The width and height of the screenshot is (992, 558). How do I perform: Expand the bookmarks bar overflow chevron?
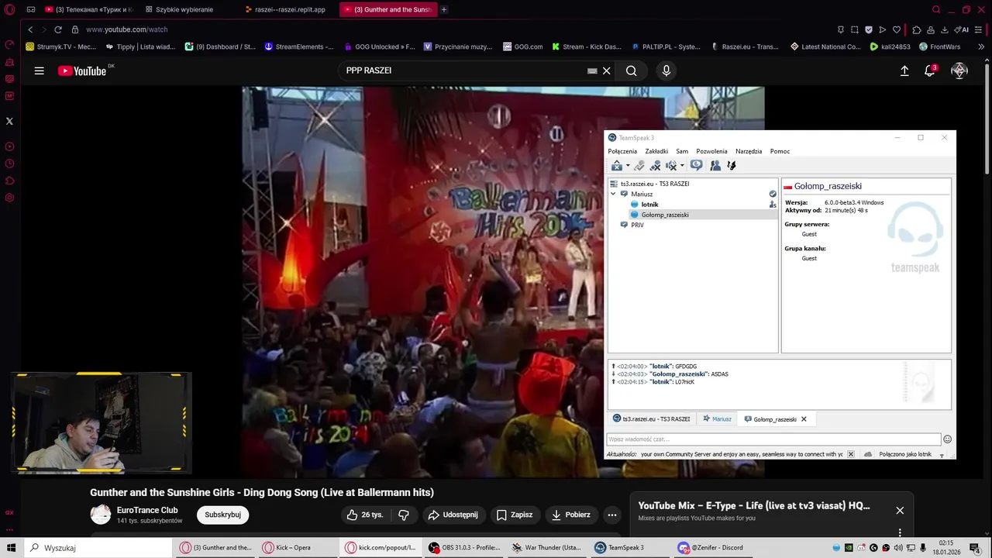point(982,46)
